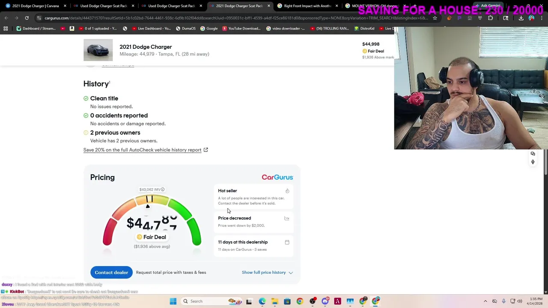Click the Charger thumbnail in sticky header
This screenshot has height=308, width=548.
pyautogui.click(x=98, y=50)
